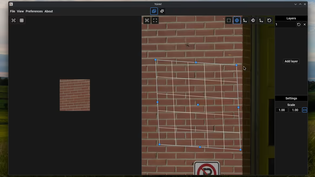Toggle the scale link lock icon
Screen dimensions: 315x177
[x=304, y=110]
